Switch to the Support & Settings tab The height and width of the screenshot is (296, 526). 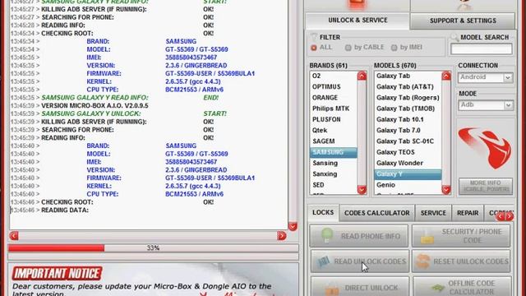[x=463, y=21]
